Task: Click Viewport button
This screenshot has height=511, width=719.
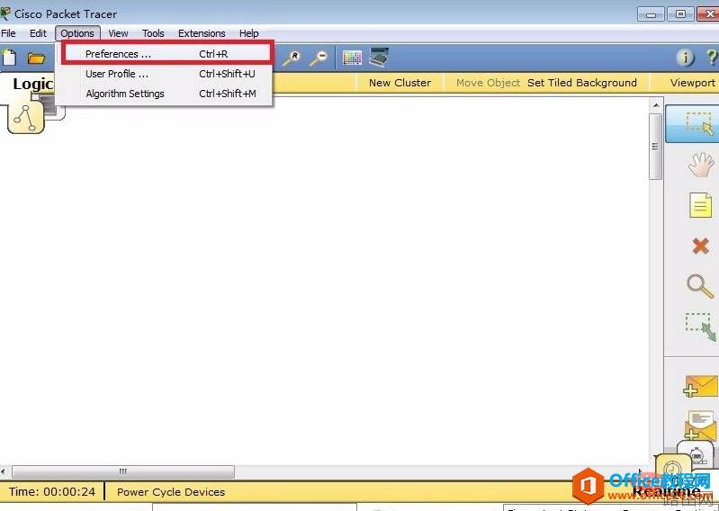Action: pos(692,83)
